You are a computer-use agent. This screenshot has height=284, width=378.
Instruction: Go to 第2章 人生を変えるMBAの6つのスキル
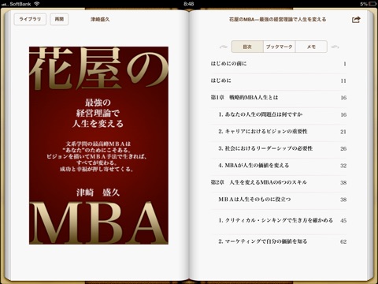[x=279, y=182]
